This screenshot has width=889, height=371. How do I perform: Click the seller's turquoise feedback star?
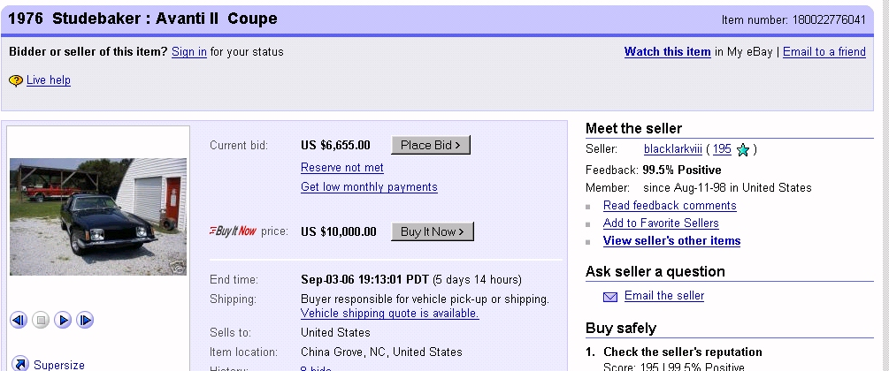point(743,150)
